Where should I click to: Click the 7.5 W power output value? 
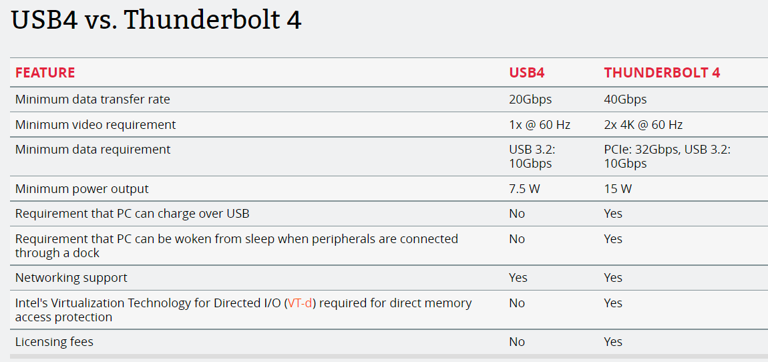coord(524,188)
